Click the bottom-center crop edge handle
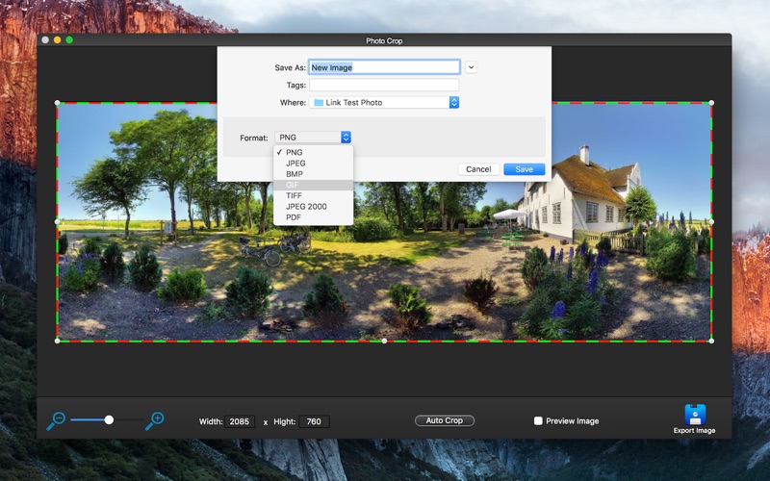 click(x=384, y=341)
